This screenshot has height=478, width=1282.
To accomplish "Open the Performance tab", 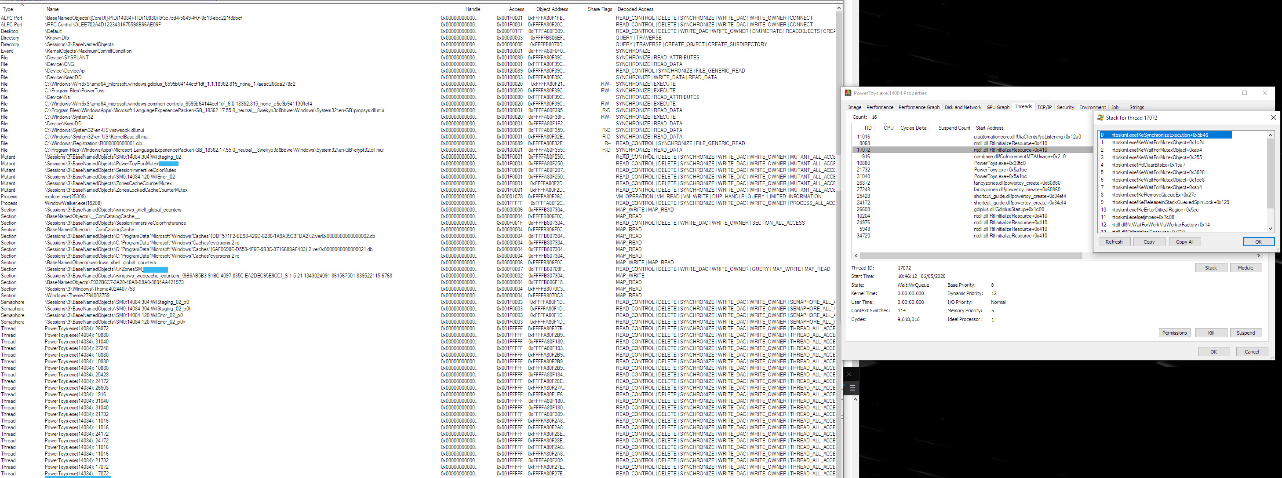I will (x=879, y=107).
